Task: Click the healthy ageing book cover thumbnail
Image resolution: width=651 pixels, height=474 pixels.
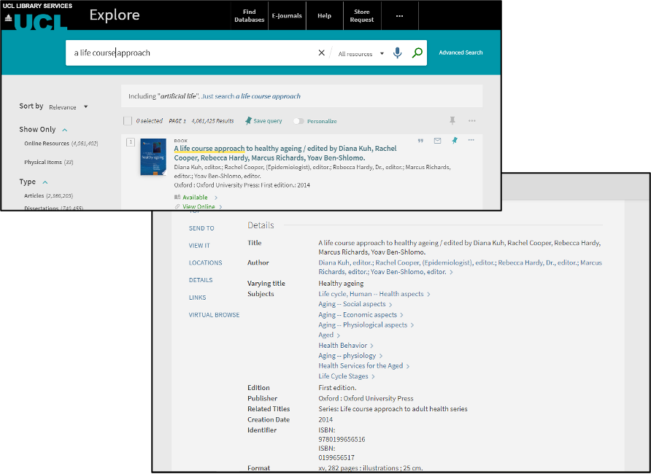Action: pyautogui.click(x=153, y=157)
